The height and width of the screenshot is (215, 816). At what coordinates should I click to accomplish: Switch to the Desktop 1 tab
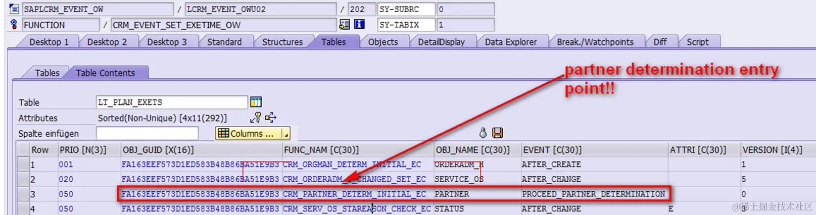pos(49,42)
